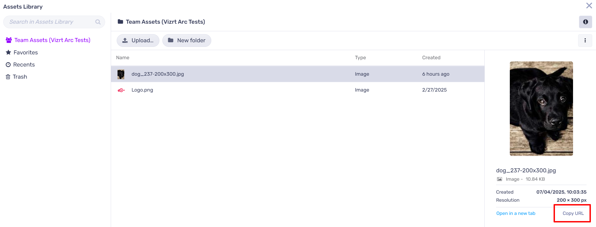The height and width of the screenshot is (227, 596).
Task: Open the three-dot more options menu
Action: (585, 40)
